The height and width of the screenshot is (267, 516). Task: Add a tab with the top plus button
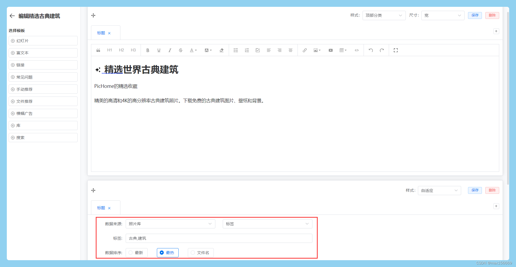(496, 31)
